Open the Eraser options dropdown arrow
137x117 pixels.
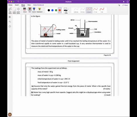(27, 9)
